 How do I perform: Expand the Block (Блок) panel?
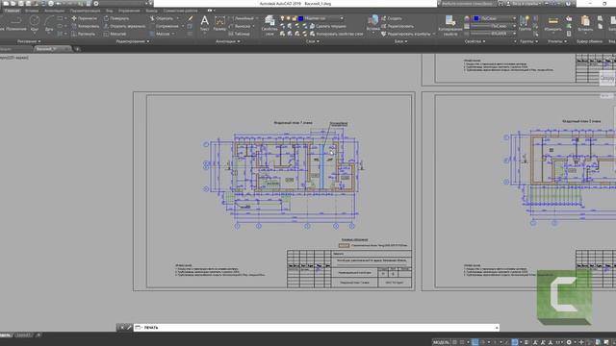[400, 41]
